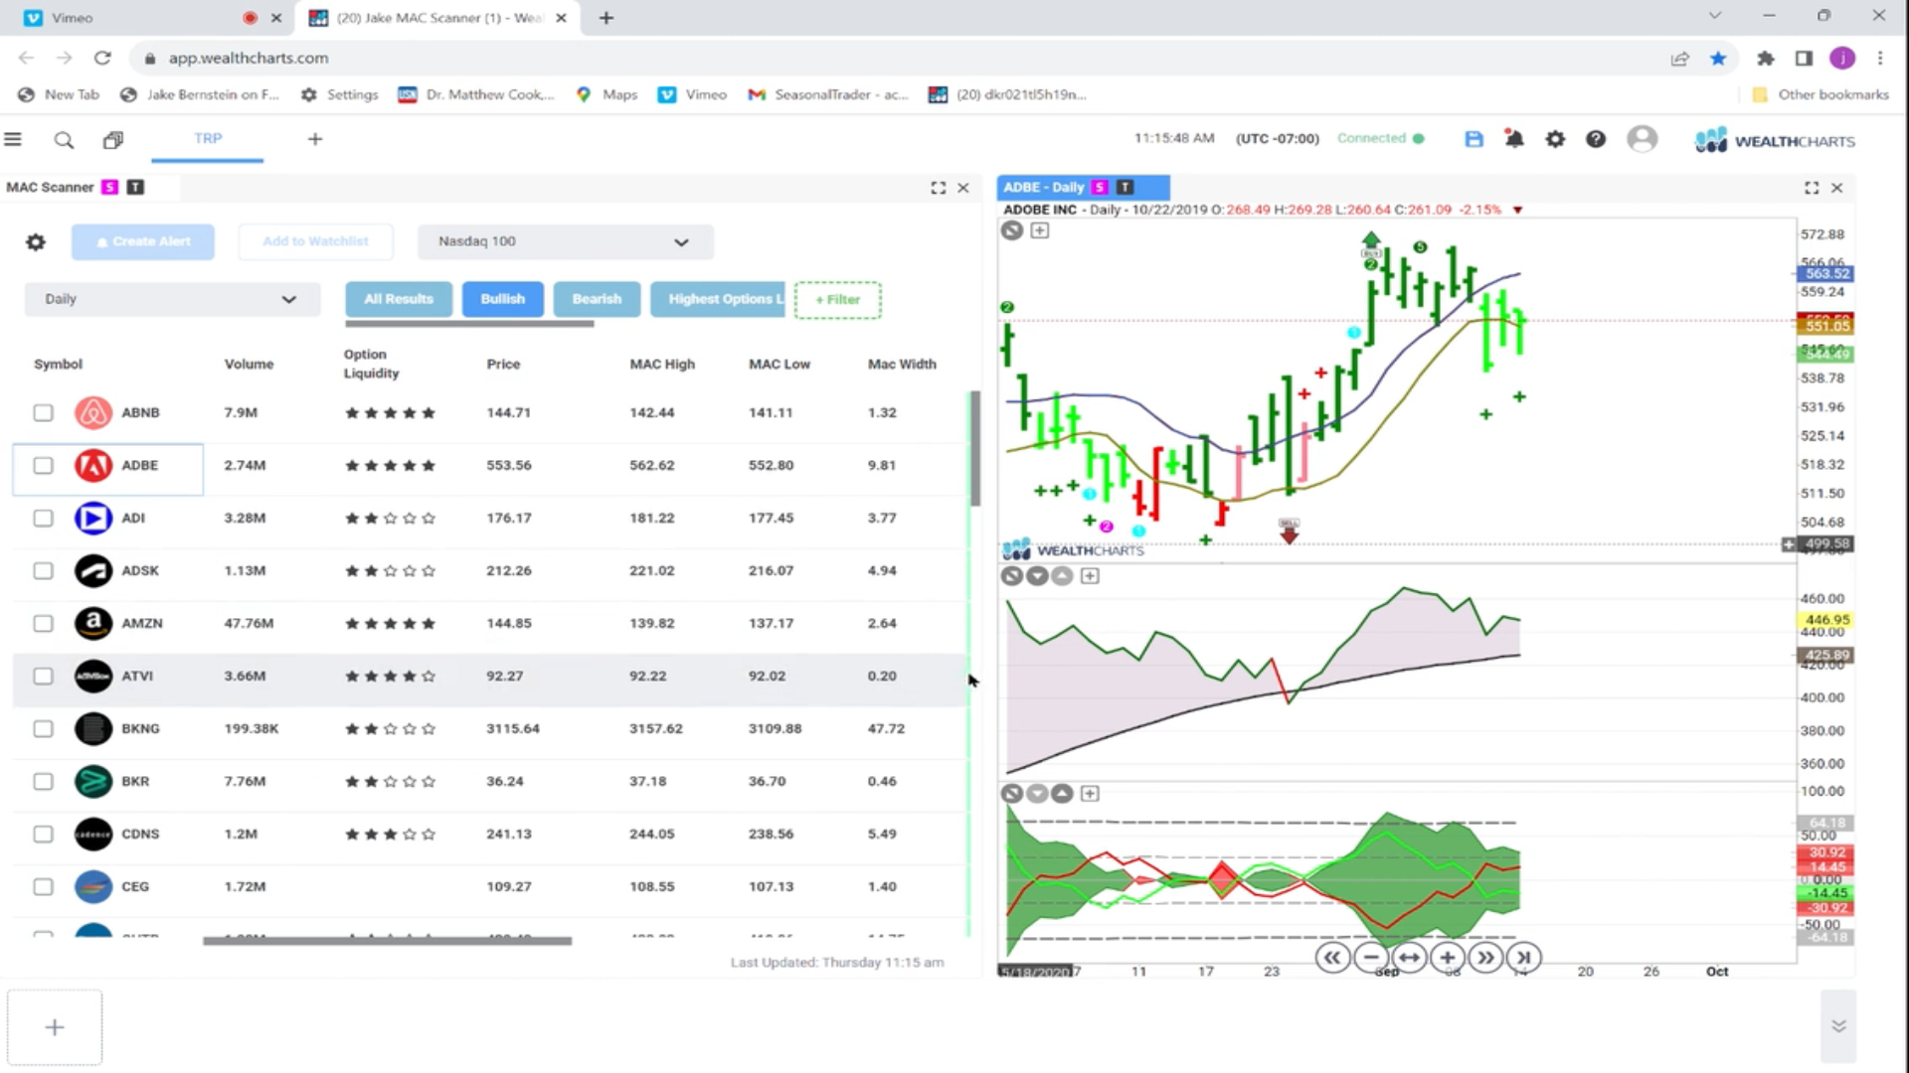Viewport: 1909px width, 1073px height.
Task: Add indicator to price chart pane
Action: pyautogui.click(x=1039, y=230)
